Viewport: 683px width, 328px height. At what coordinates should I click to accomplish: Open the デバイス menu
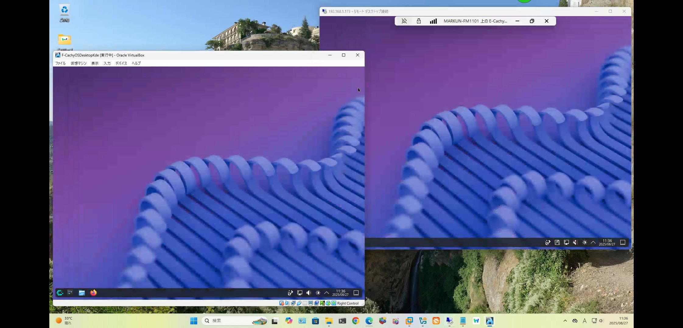pos(121,63)
